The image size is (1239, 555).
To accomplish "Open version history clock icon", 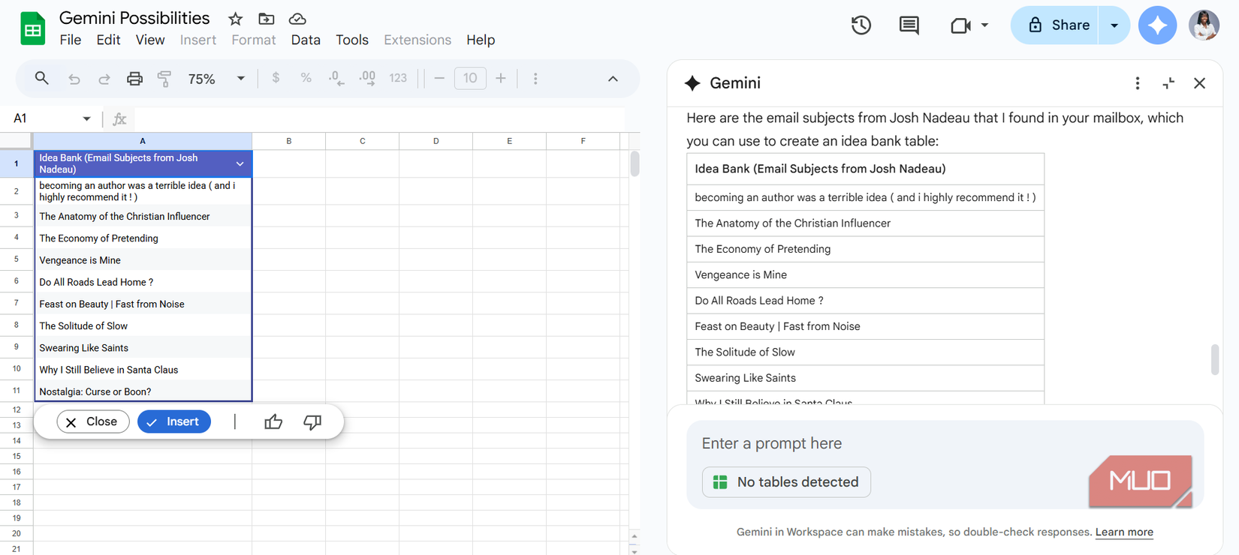I will point(861,25).
